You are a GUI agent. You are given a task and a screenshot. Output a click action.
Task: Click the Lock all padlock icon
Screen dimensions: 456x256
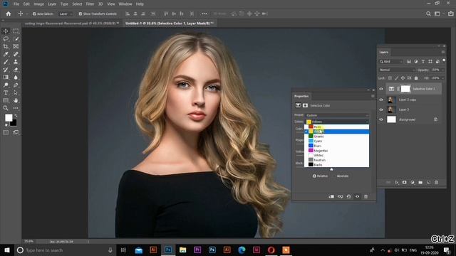pyautogui.click(x=416, y=78)
